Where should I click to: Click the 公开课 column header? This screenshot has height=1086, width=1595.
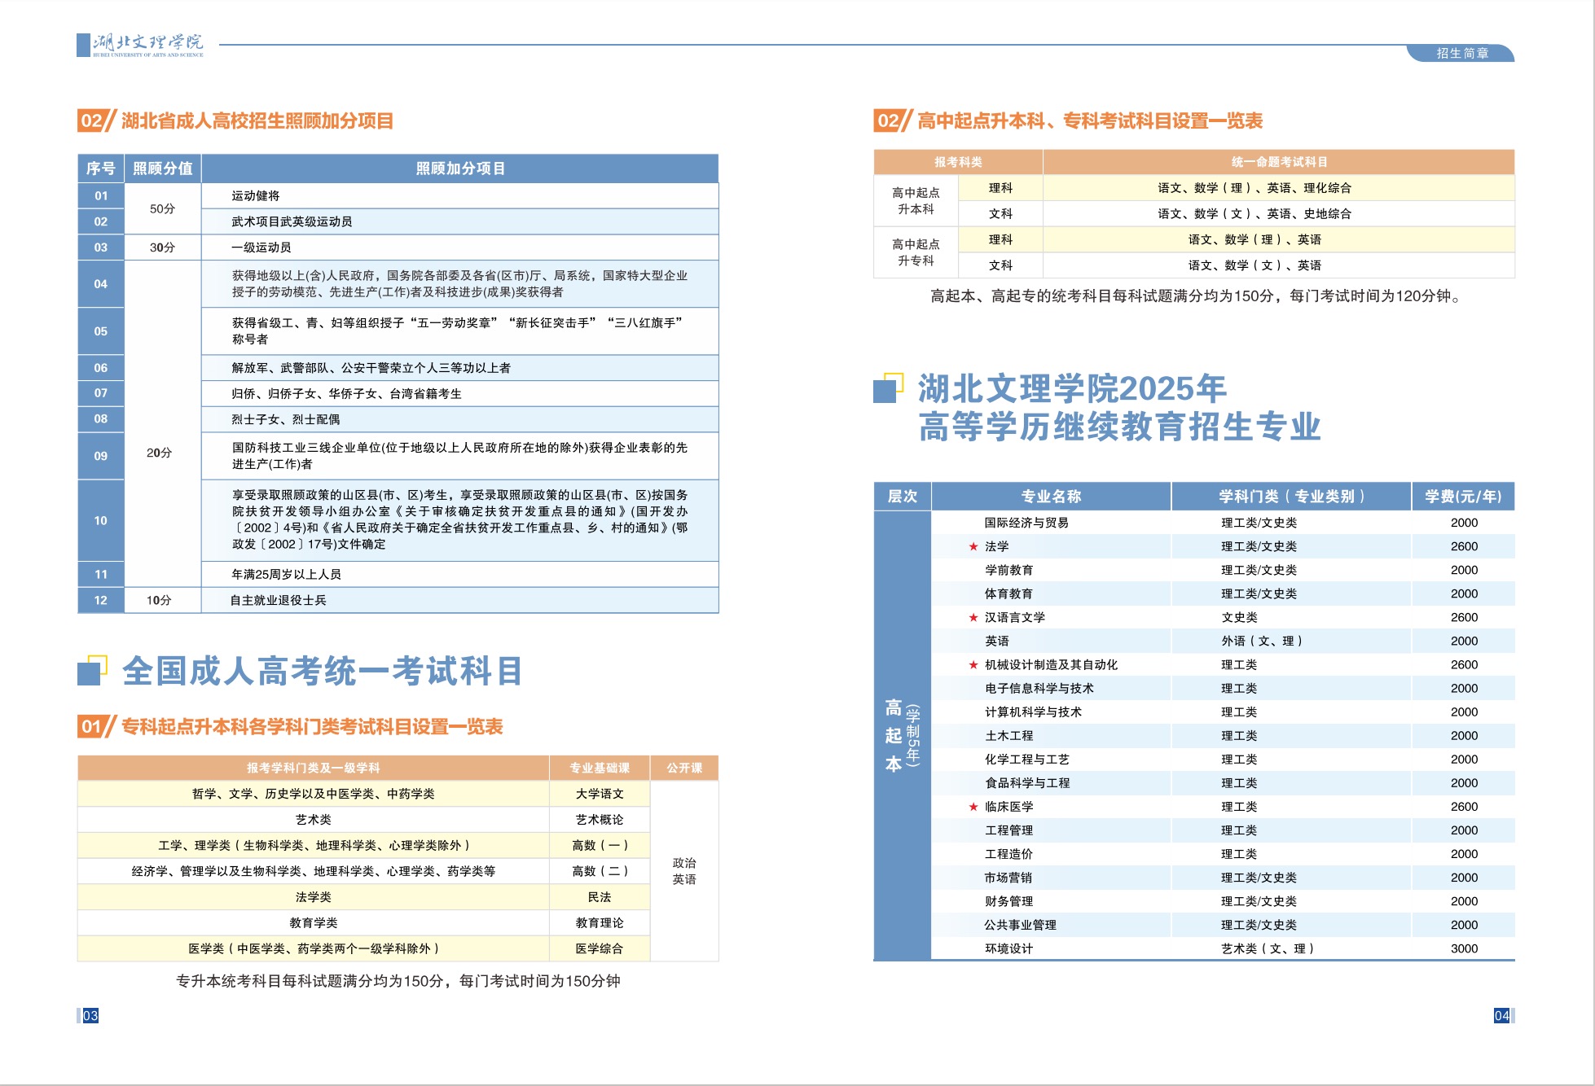point(684,768)
